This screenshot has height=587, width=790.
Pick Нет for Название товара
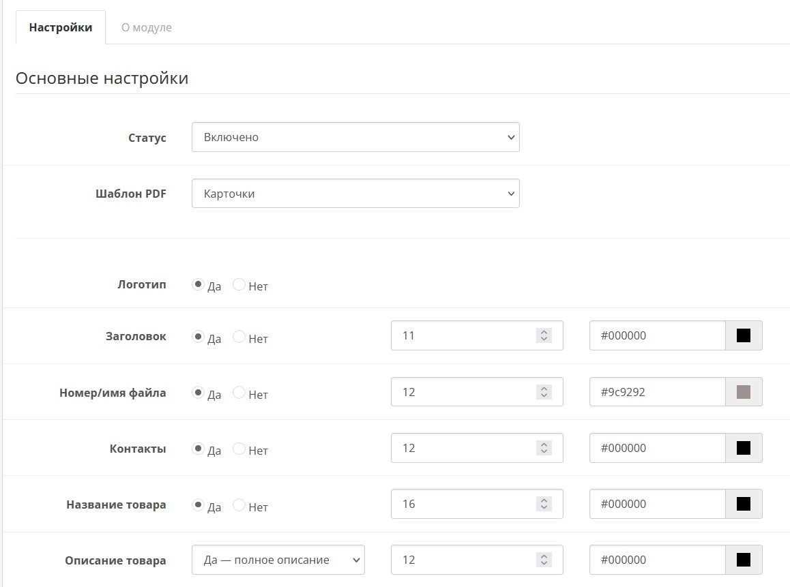point(239,505)
